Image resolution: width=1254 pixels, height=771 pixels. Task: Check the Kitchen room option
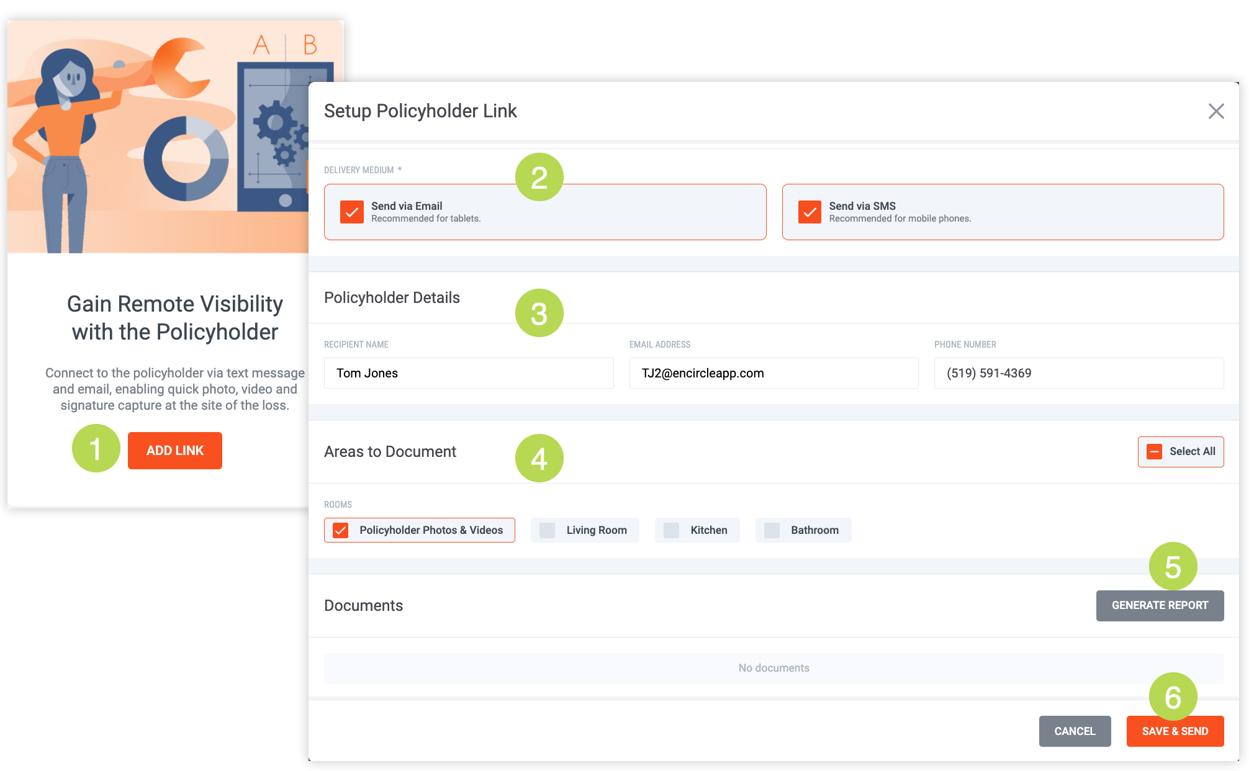(x=671, y=530)
